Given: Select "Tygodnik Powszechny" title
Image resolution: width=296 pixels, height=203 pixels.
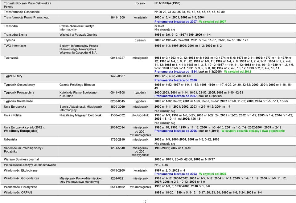Looking at the screenshot, I should coord(19,93).
